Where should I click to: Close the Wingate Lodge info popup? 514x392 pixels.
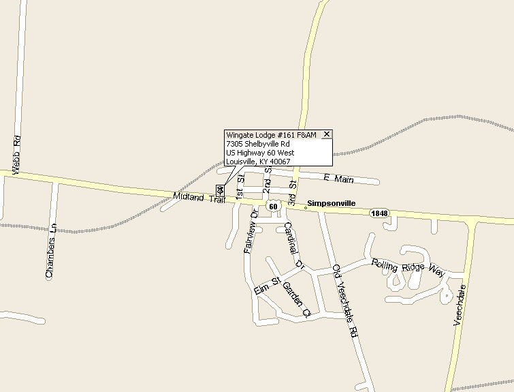click(327, 134)
